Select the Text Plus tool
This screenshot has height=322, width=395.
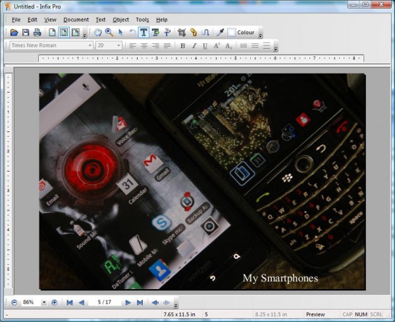155,32
